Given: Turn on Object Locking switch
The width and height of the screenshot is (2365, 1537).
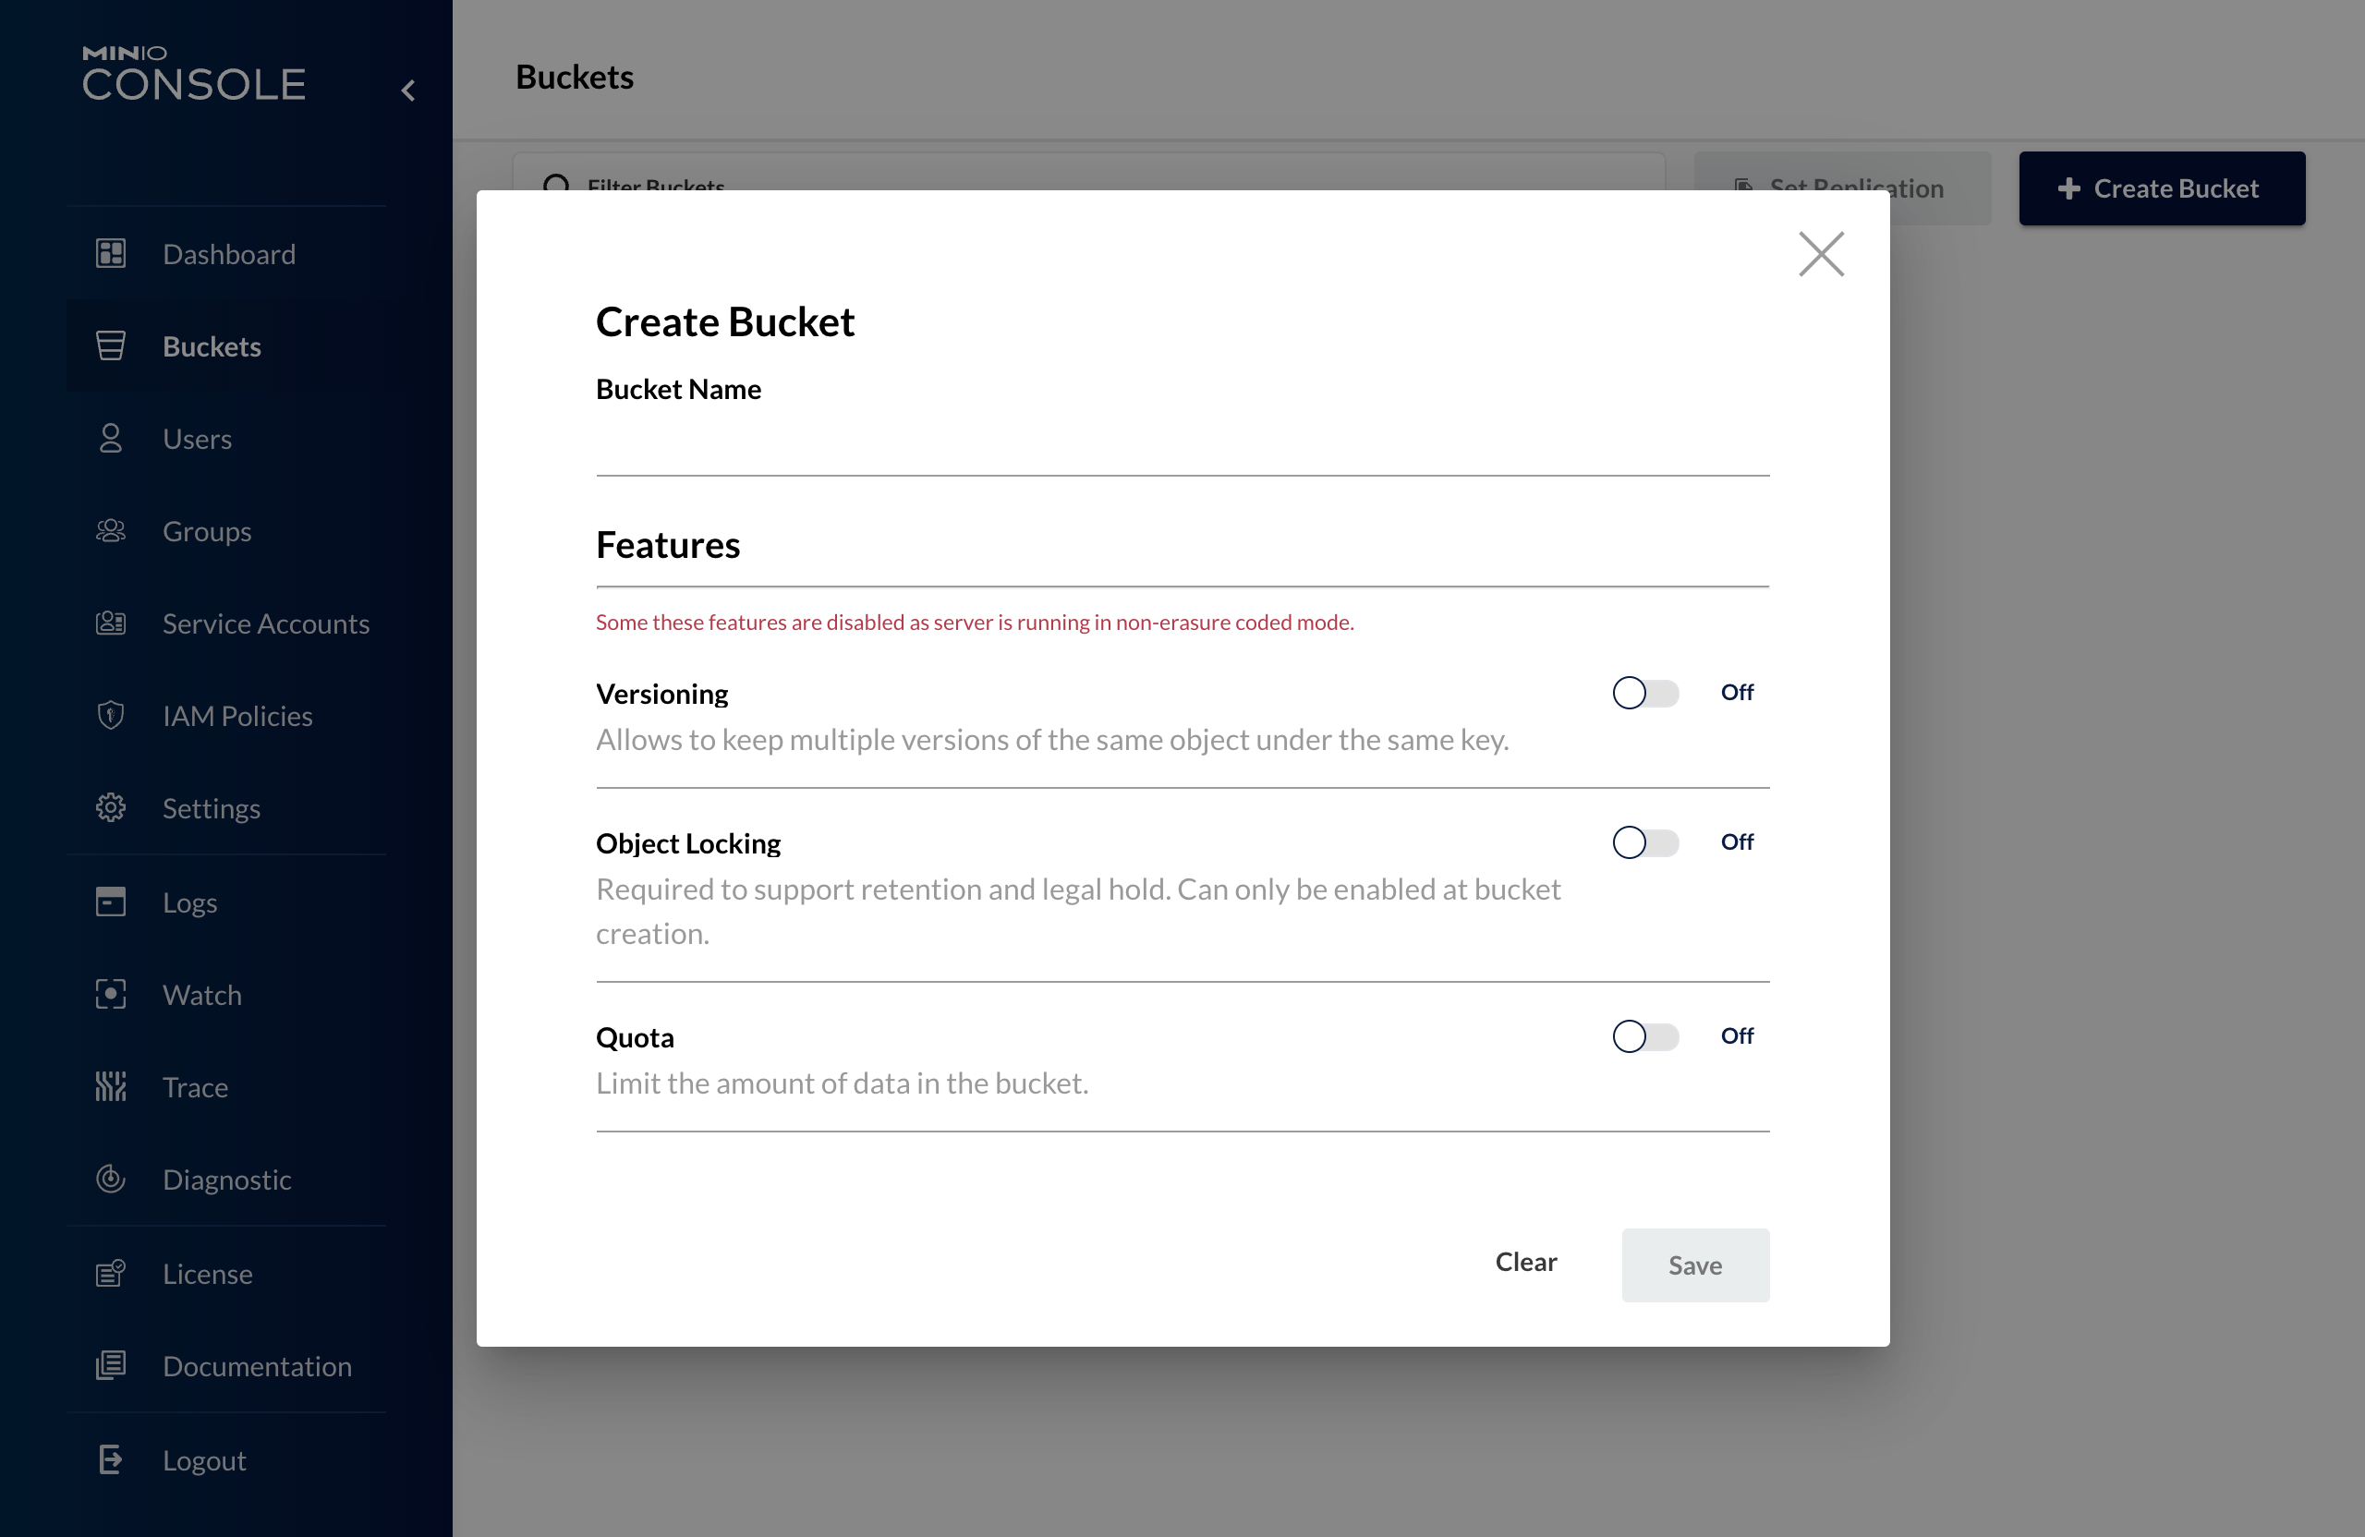Looking at the screenshot, I should (1644, 842).
